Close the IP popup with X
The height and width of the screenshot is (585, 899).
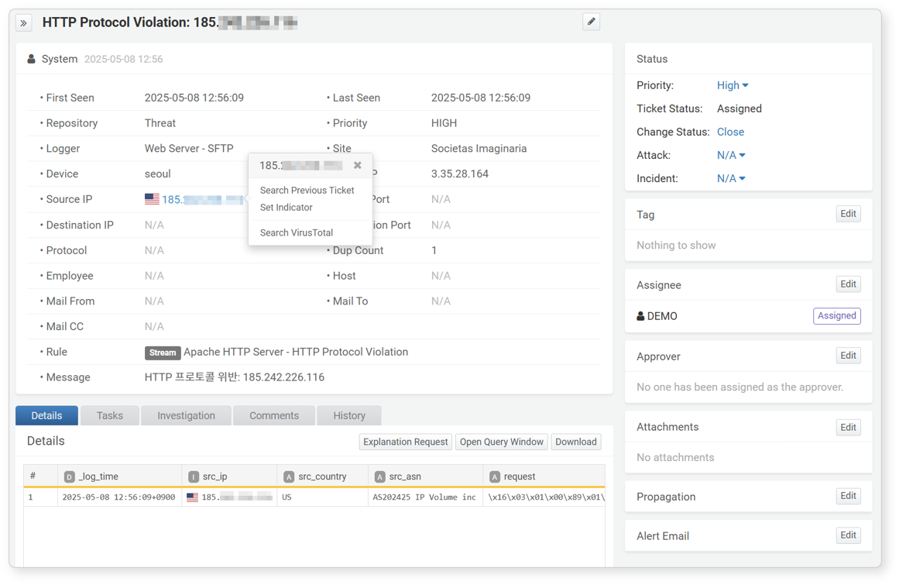(x=357, y=165)
